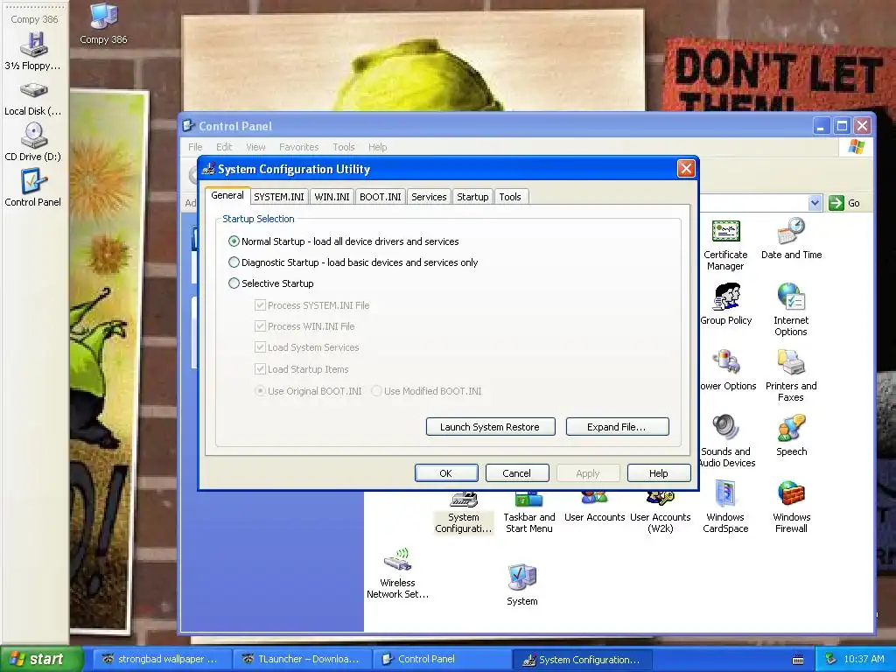The height and width of the screenshot is (672, 896).
Task: Switch to the WIN.INI tab
Action: click(x=332, y=197)
